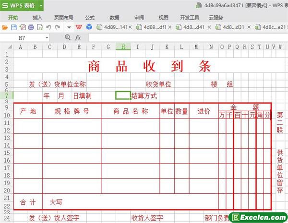Click the selected cell H7
Viewport: 288px width, 223px height.
click(x=123, y=95)
